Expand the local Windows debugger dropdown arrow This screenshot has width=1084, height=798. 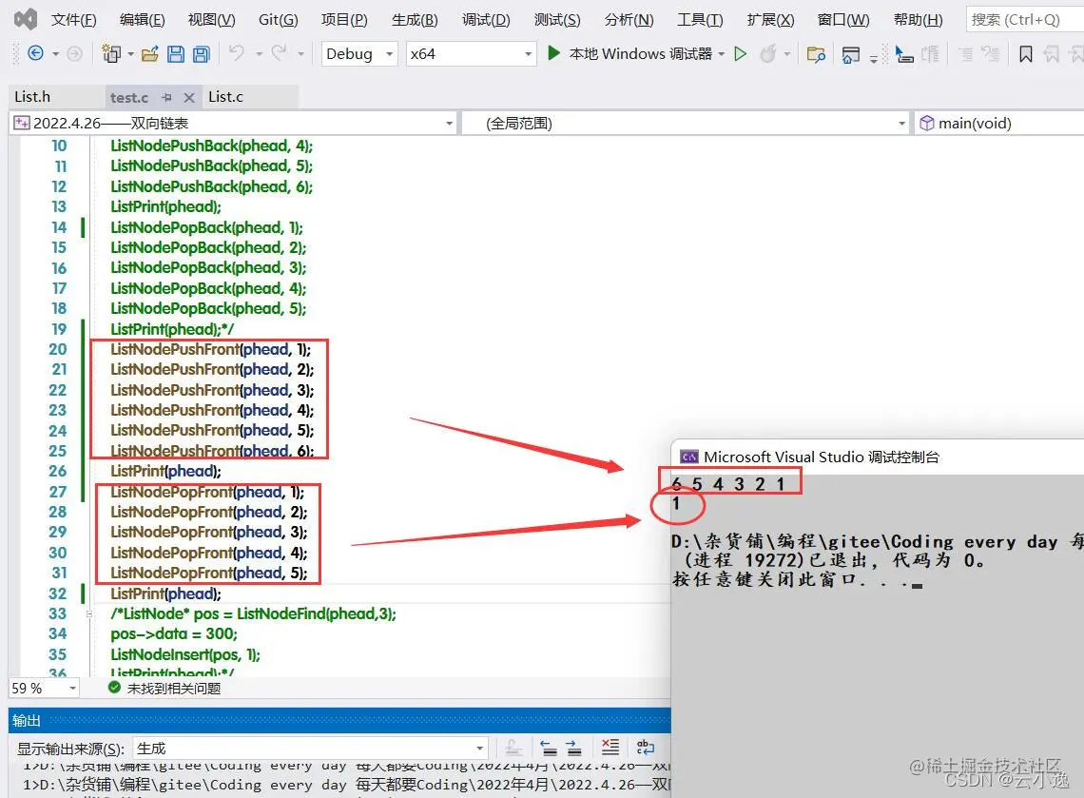pyautogui.click(x=721, y=53)
